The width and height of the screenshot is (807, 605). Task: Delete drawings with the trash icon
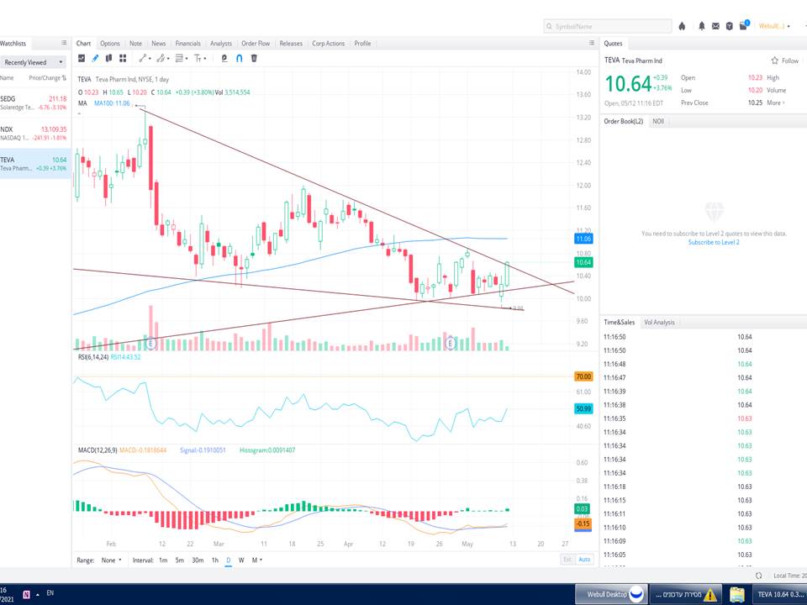(254, 58)
